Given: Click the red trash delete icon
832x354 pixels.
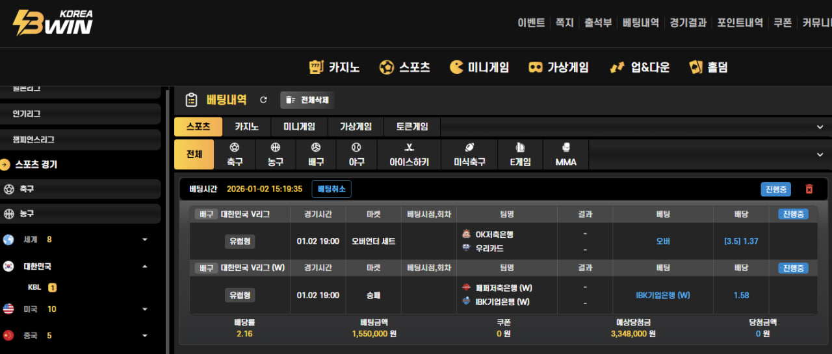Looking at the screenshot, I should (x=809, y=189).
